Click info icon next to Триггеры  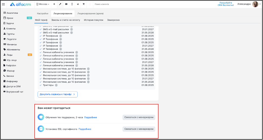tap(56, 85)
